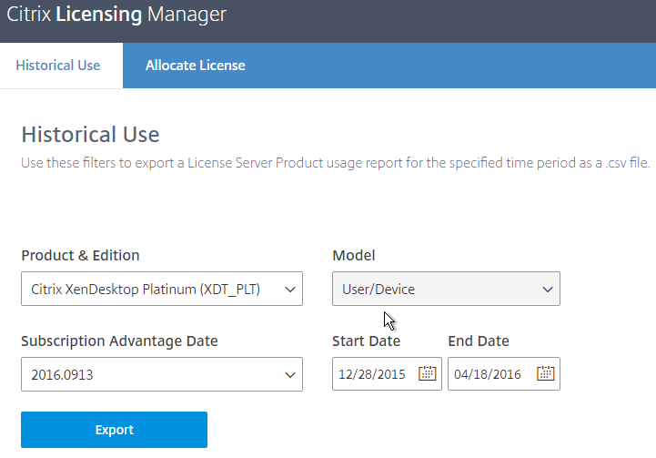The height and width of the screenshot is (458, 656).
Task: Click the Model field label
Action: [x=354, y=255]
